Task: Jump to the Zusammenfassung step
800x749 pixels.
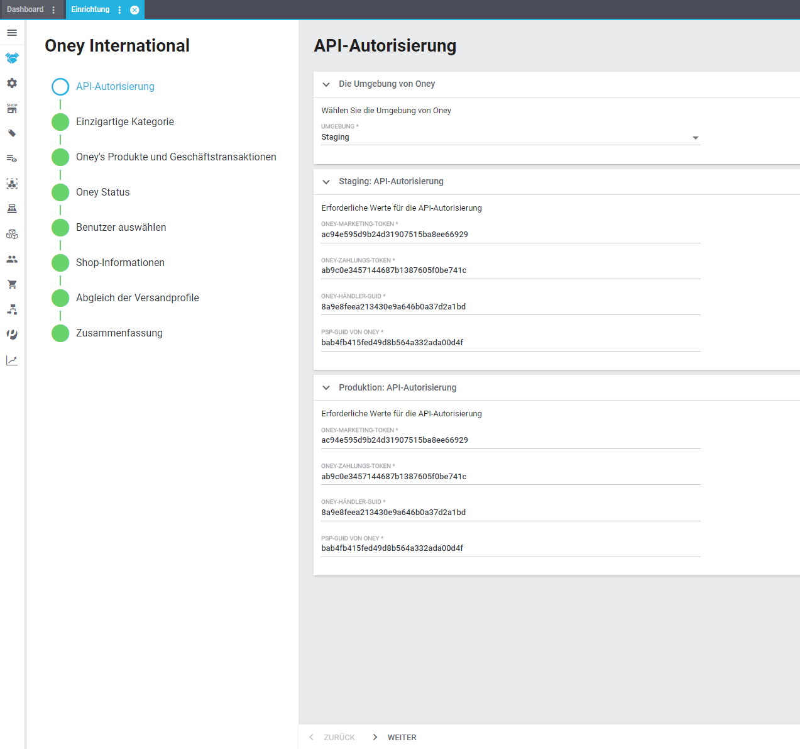Action: (x=119, y=333)
